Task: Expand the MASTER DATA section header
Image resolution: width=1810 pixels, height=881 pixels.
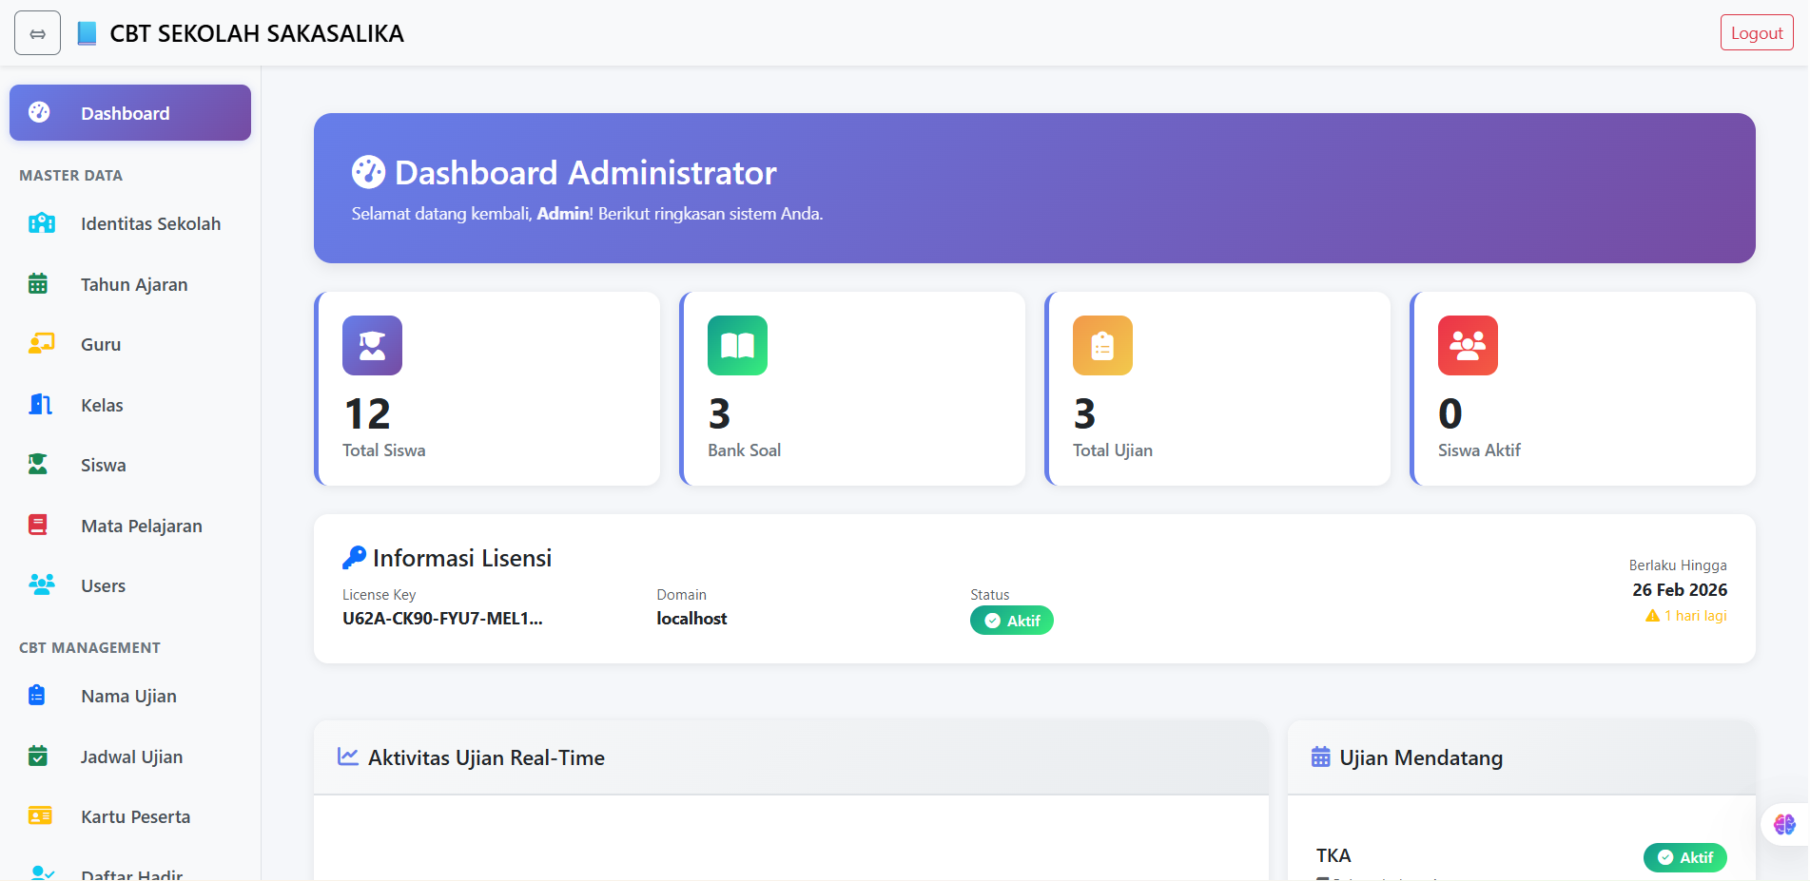Action: pyautogui.click(x=70, y=175)
